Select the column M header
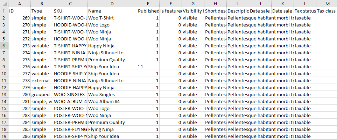Image resolution: width=337 pixels, height=140 pixels. (327, 3)
